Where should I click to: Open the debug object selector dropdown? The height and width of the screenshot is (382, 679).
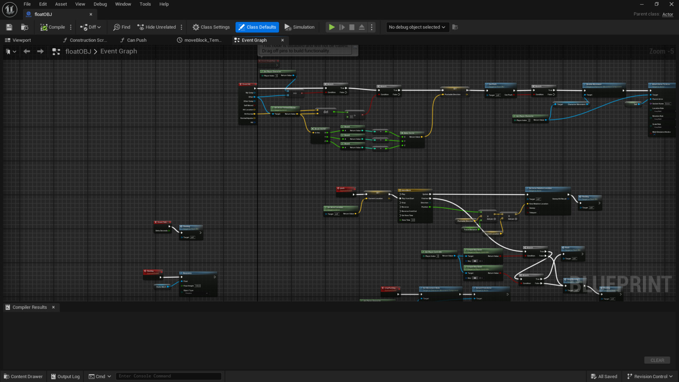click(417, 27)
